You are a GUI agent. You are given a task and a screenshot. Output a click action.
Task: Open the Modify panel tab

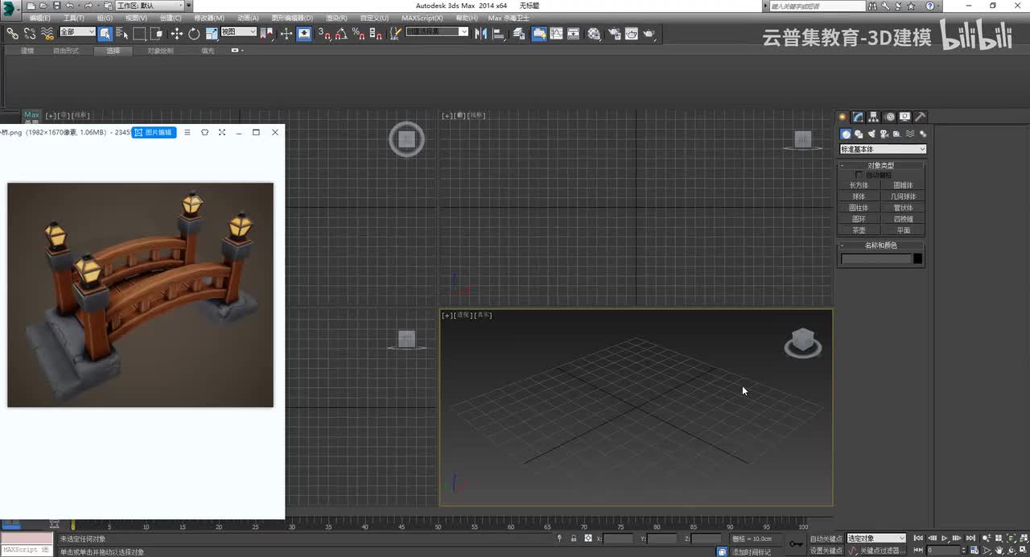859,117
